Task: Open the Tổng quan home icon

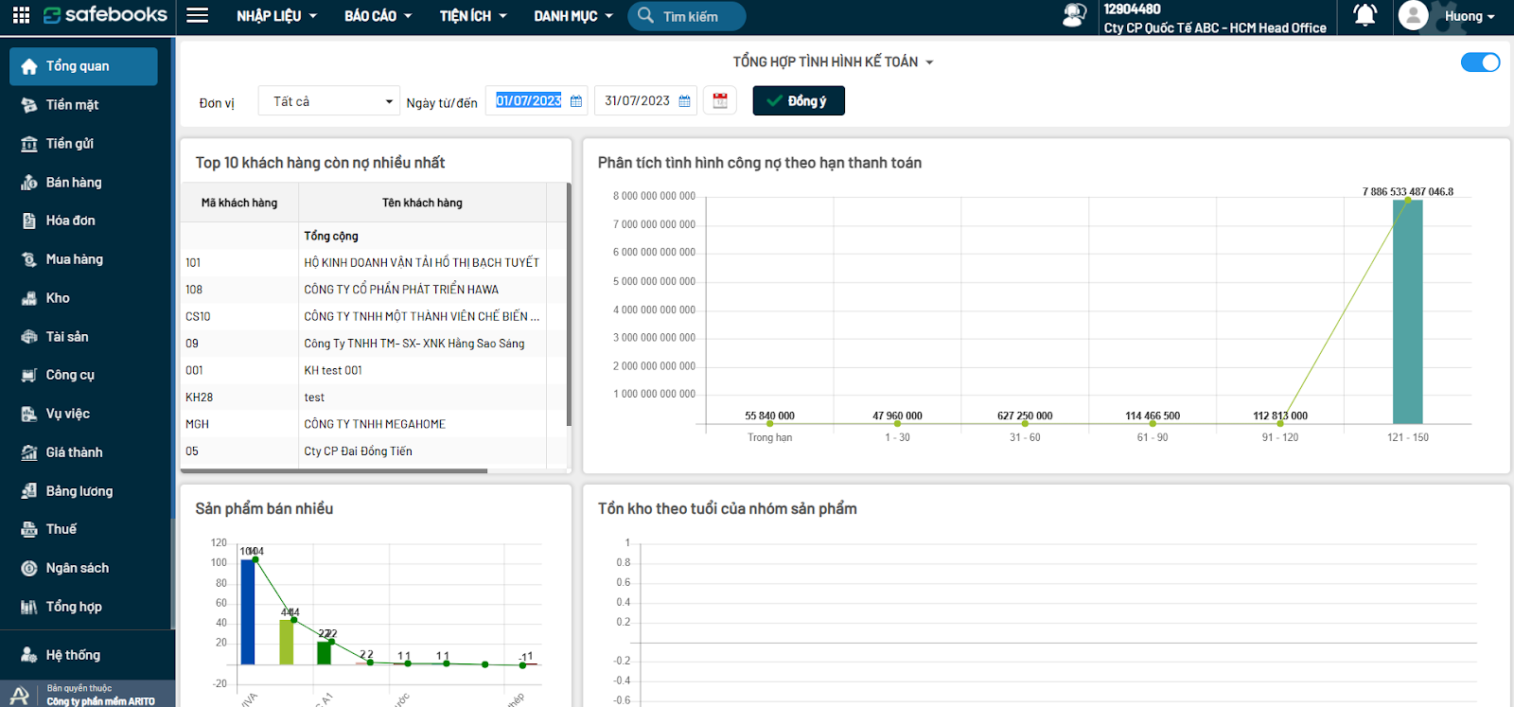Action: tap(29, 66)
